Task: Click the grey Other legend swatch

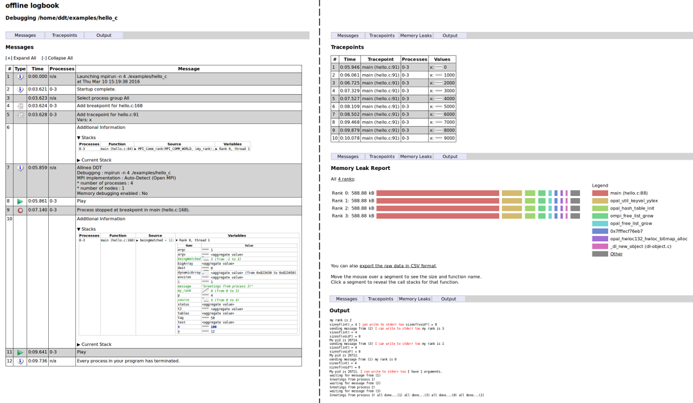Action: 600,254
